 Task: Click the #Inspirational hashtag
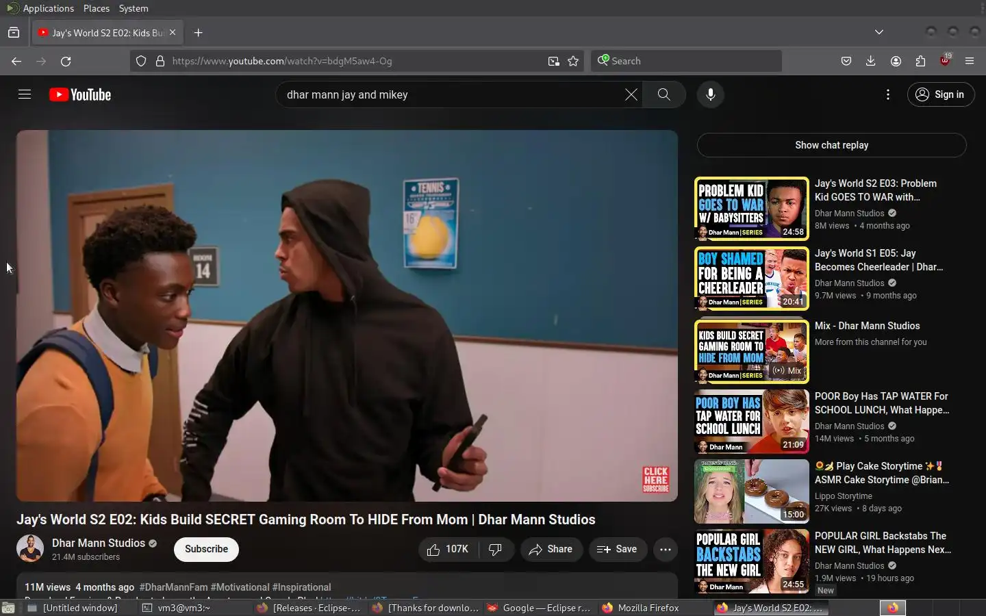click(x=301, y=587)
